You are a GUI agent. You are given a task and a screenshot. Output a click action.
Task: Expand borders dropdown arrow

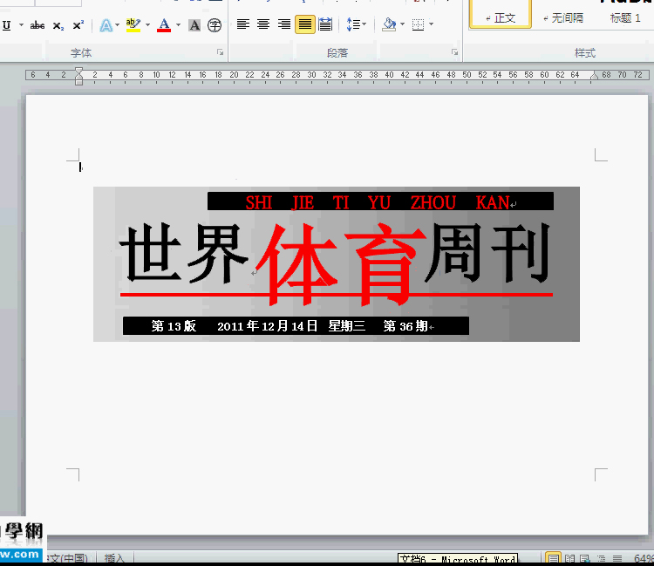click(431, 24)
